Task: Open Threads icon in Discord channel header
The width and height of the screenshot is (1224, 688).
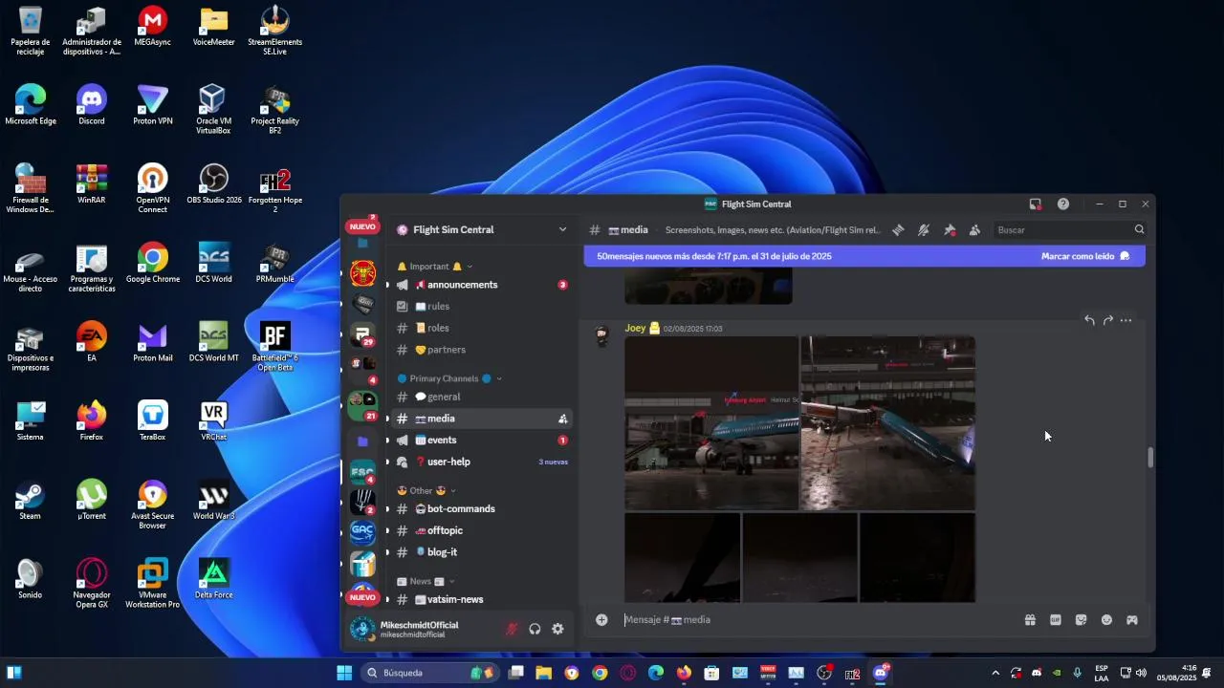Action: (898, 230)
